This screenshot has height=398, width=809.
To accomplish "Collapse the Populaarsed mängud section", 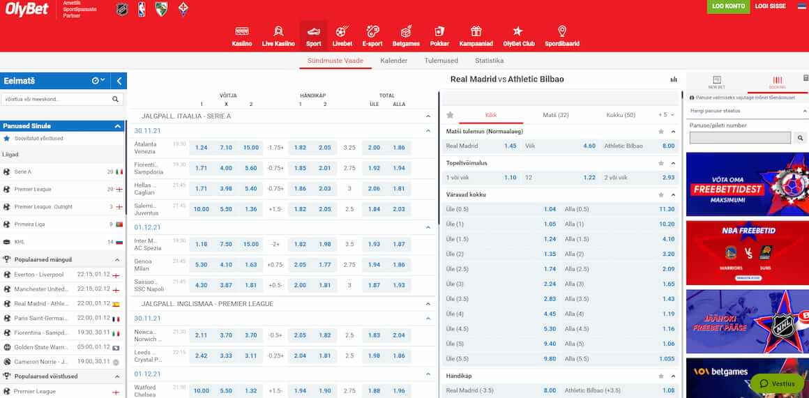I will point(117,260).
